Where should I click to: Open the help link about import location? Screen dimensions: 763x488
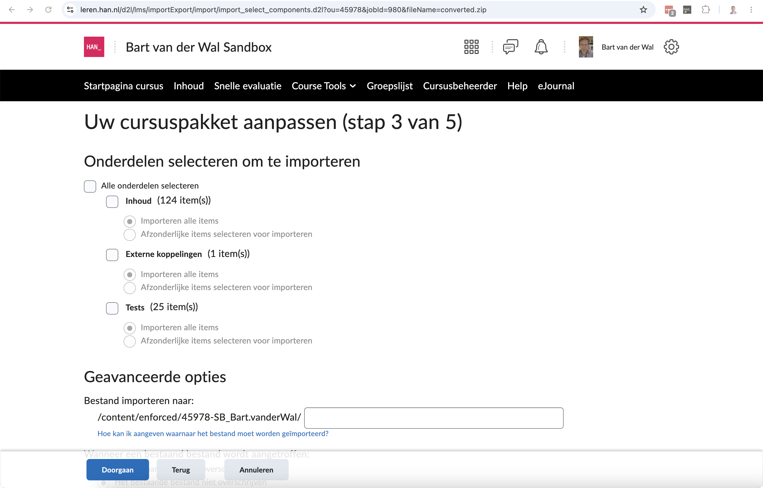[x=213, y=434]
